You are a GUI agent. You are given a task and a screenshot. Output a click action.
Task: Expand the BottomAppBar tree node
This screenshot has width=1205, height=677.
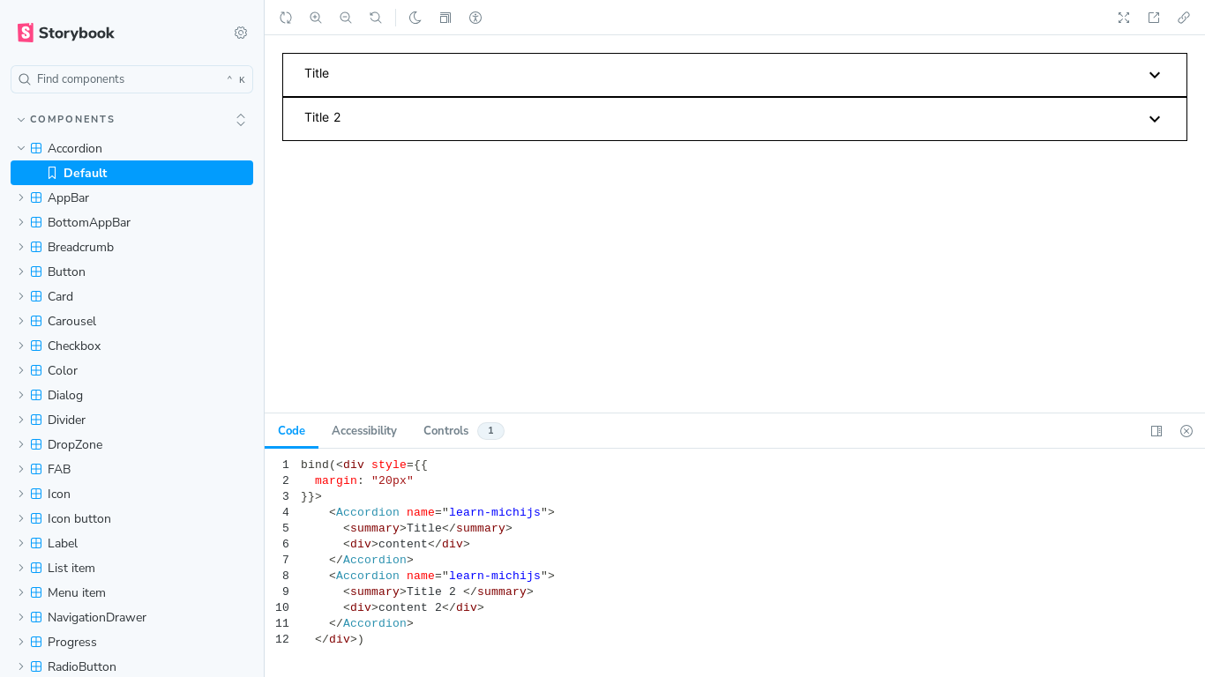(21, 222)
